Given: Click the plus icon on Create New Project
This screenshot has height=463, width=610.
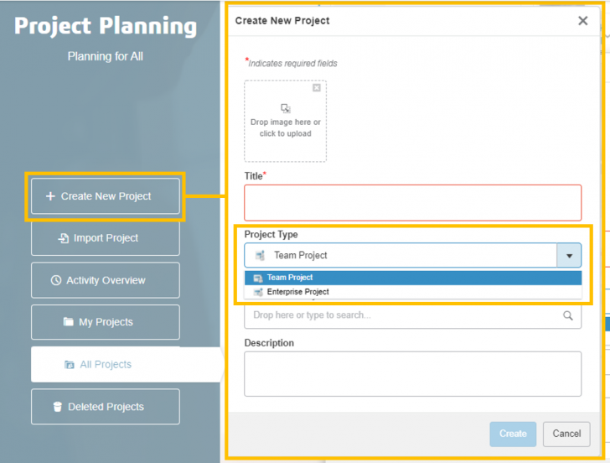Looking at the screenshot, I should pos(50,196).
